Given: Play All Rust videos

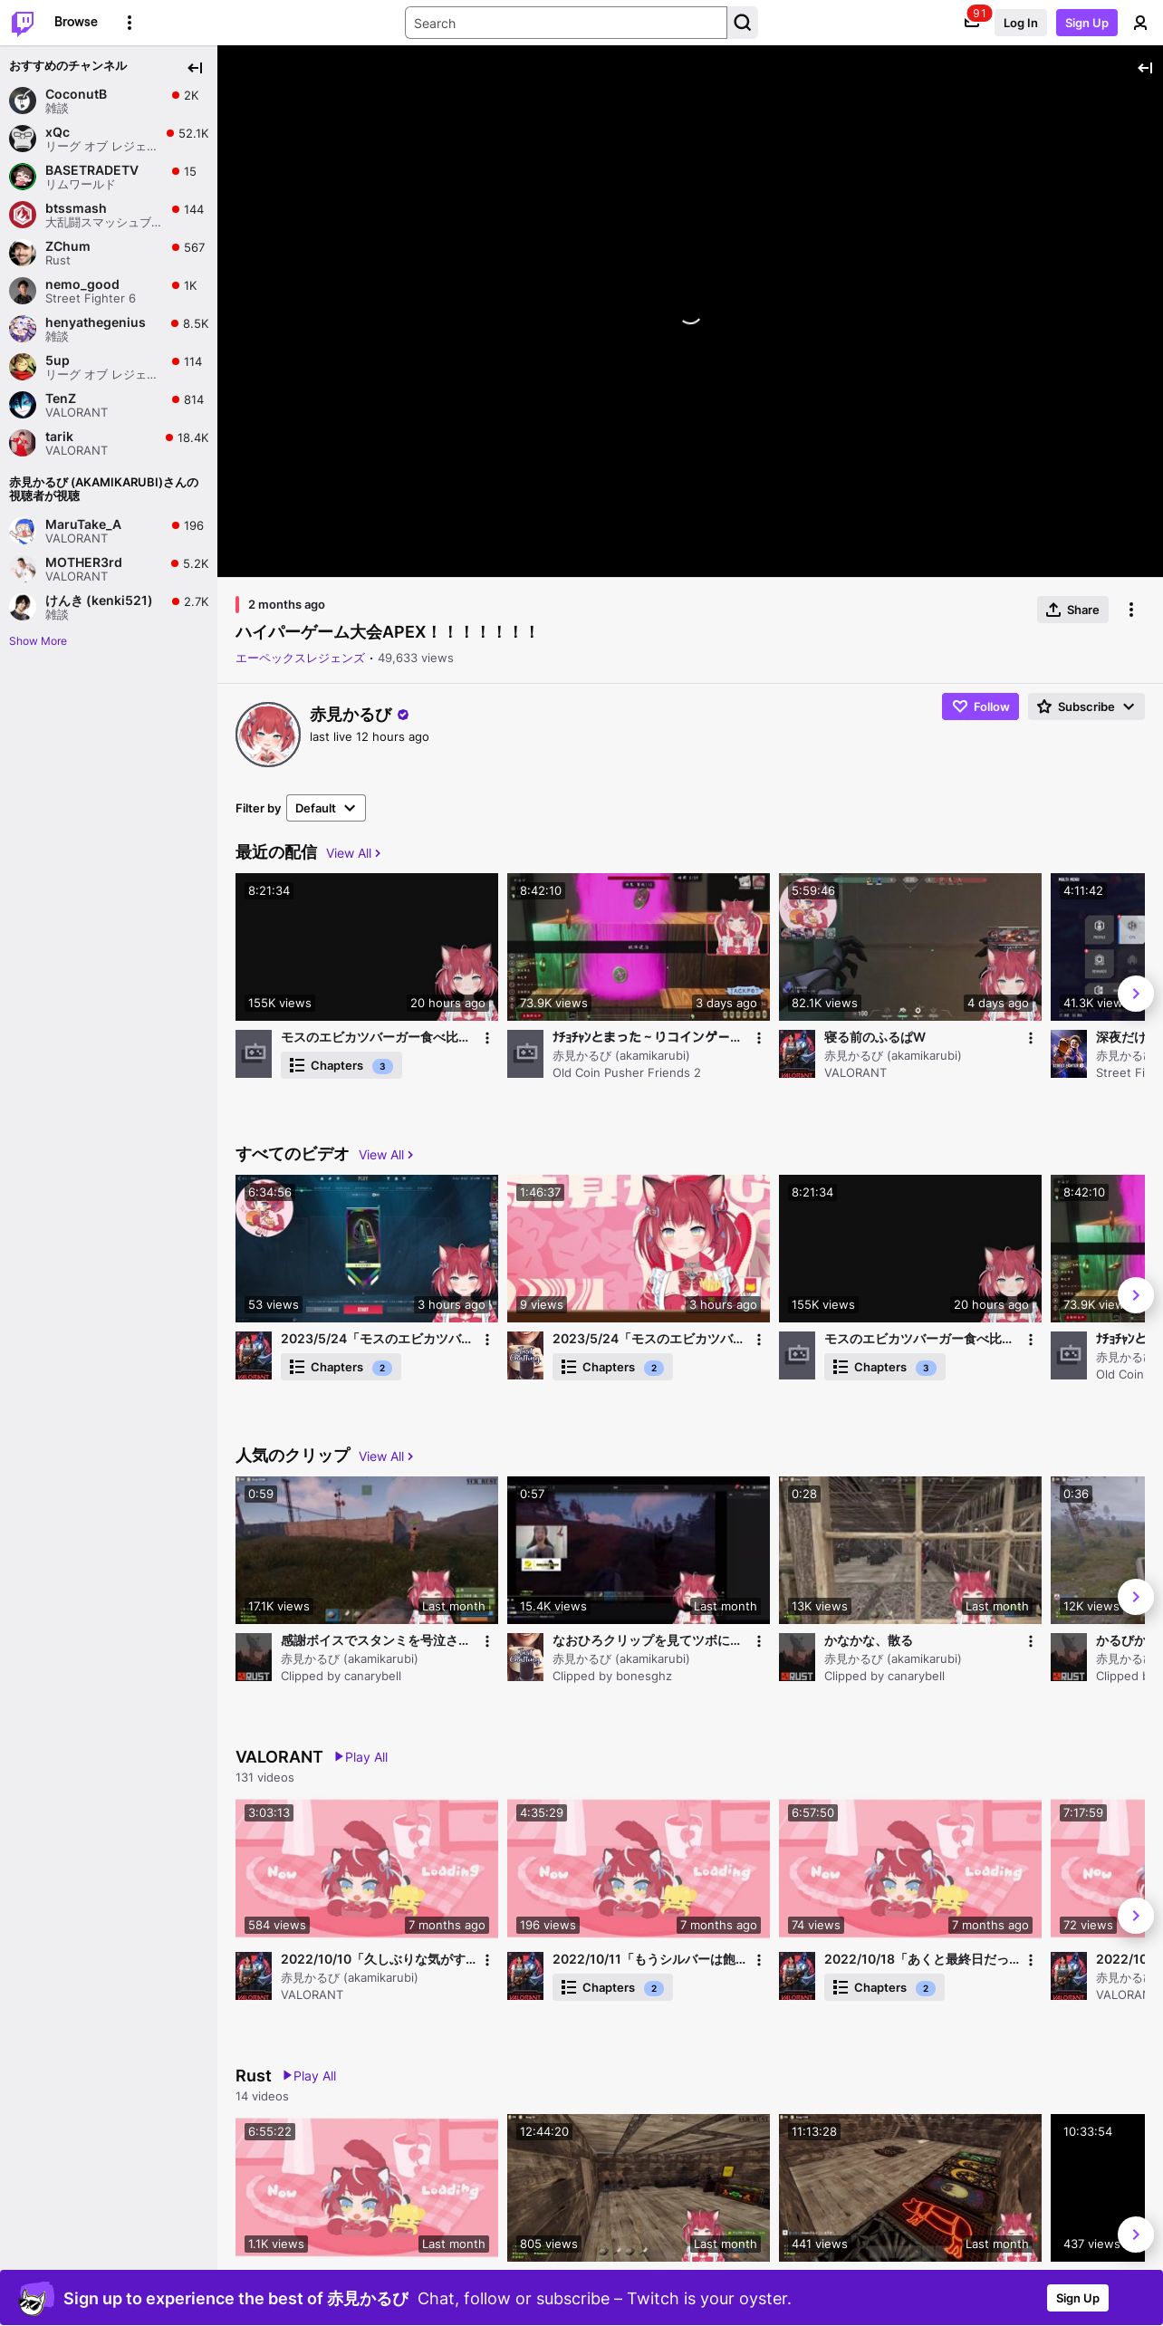Looking at the screenshot, I should [310, 2076].
